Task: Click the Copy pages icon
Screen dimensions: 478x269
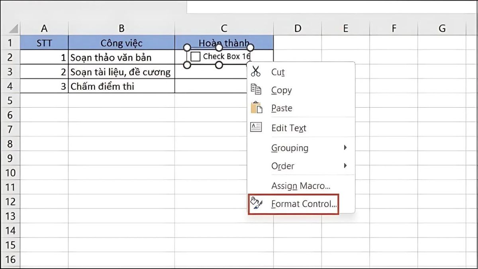Action: 256,90
